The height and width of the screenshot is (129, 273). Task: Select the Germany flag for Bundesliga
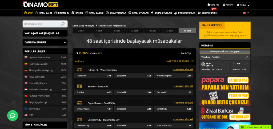pyautogui.click(x=26, y=70)
